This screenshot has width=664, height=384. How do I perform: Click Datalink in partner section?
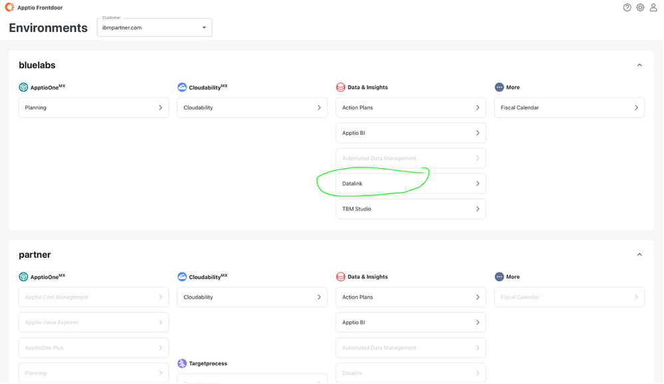(411, 373)
